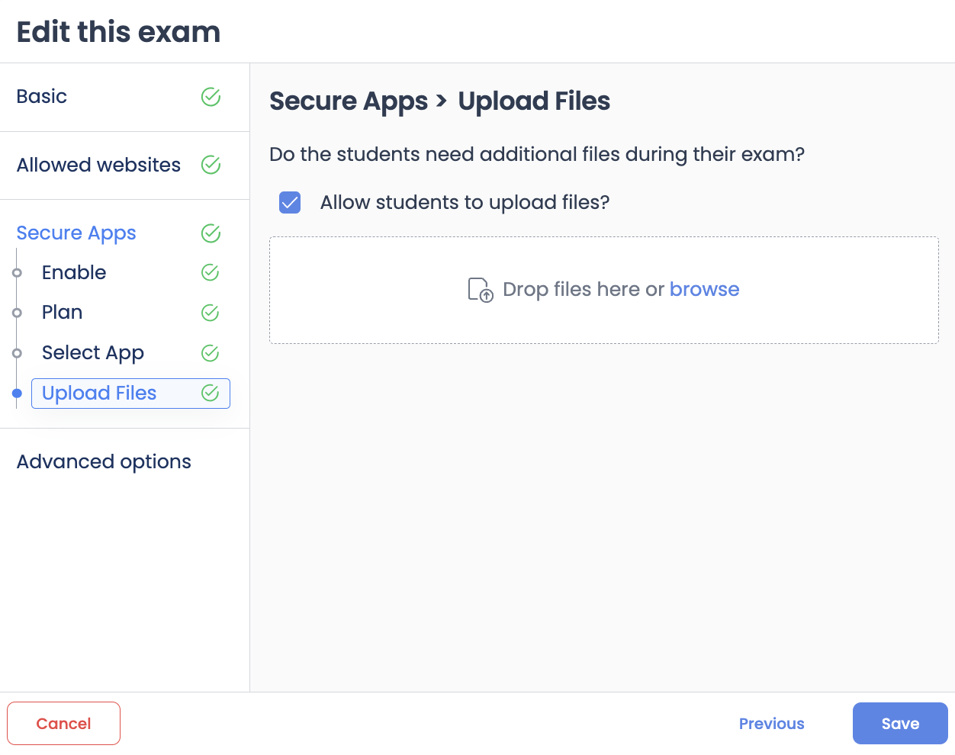Image resolution: width=955 pixels, height=755 pixels.
Task: Click the green checkmark beside Secure Apps
Action: [211, 233]
